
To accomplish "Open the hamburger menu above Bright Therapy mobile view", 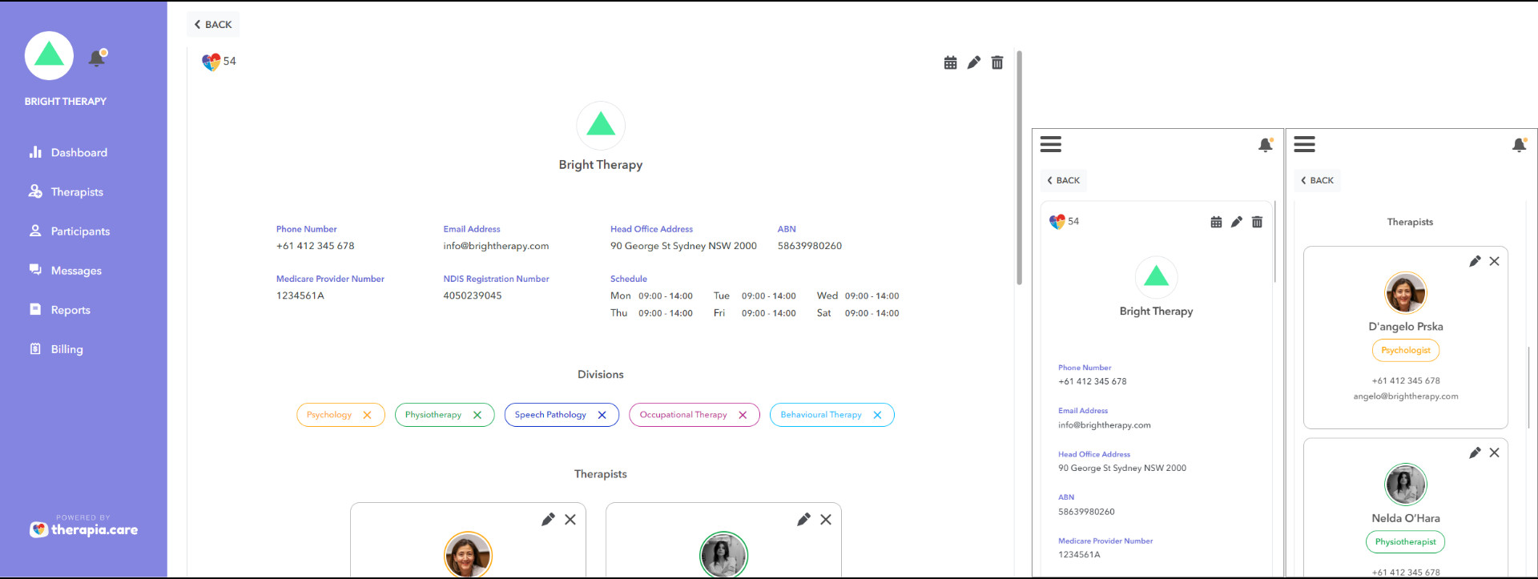I will pyautogui.click(x=1050, y=144).
